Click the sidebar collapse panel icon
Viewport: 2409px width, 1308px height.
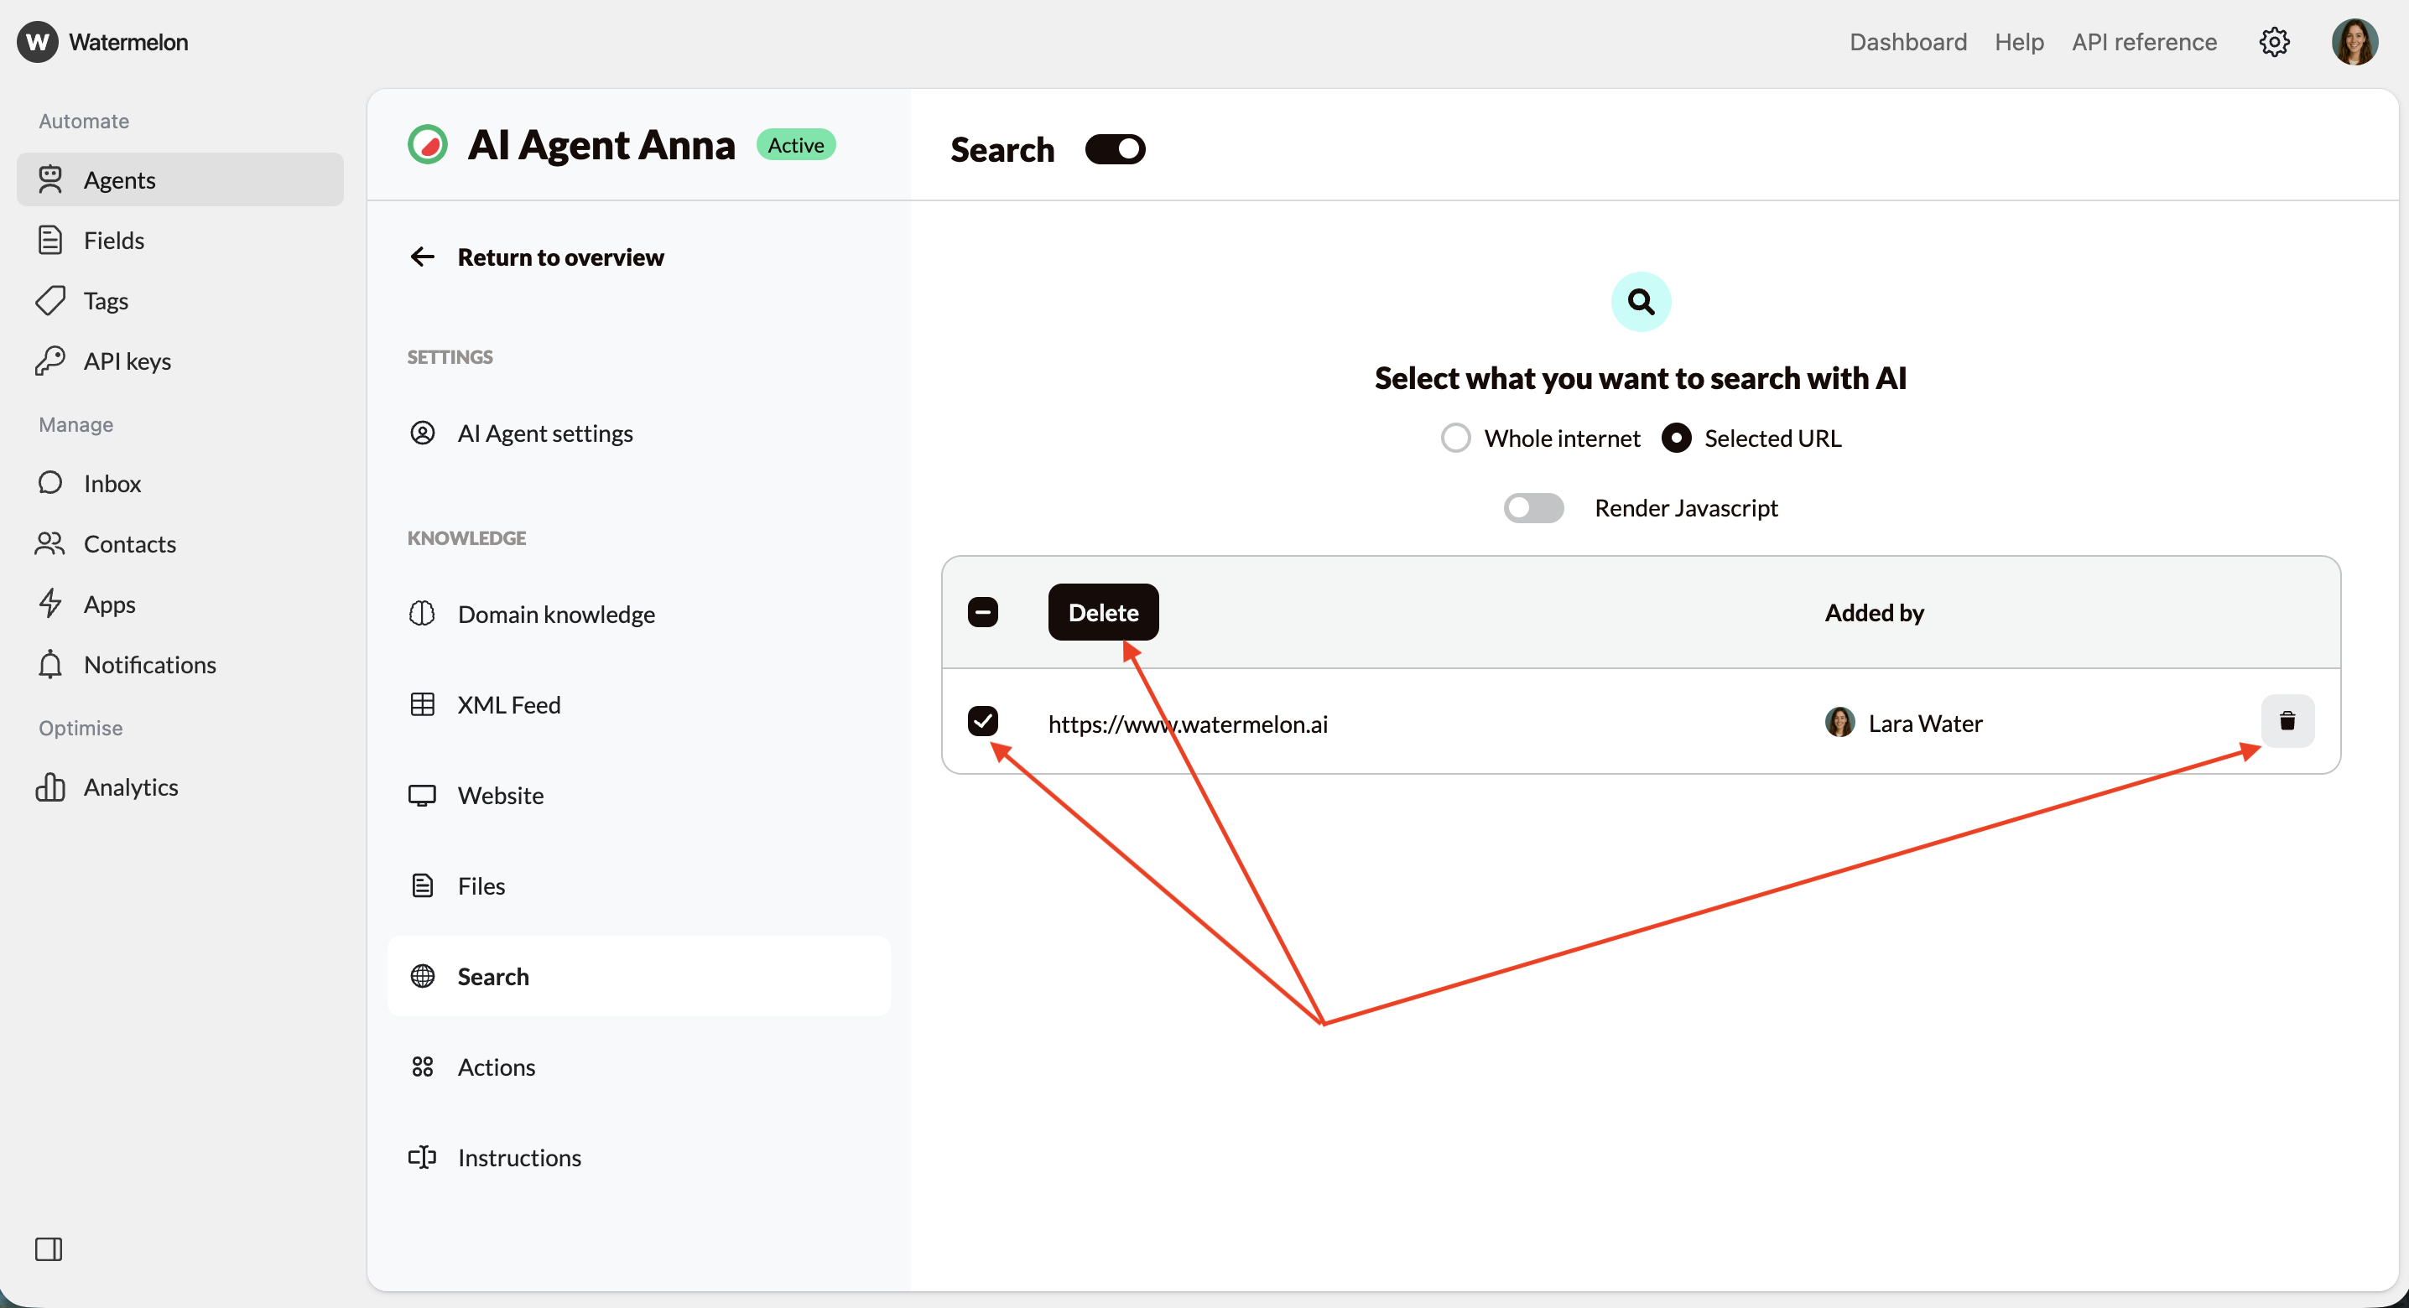click(49, 1249)
